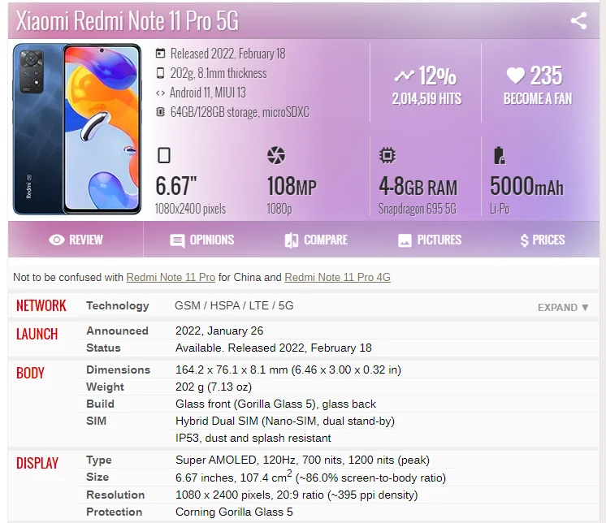Click the phone icon beside 202g thickness
Image resolution: width=606 pixels, height=523 pixels.
click(160, 73)
